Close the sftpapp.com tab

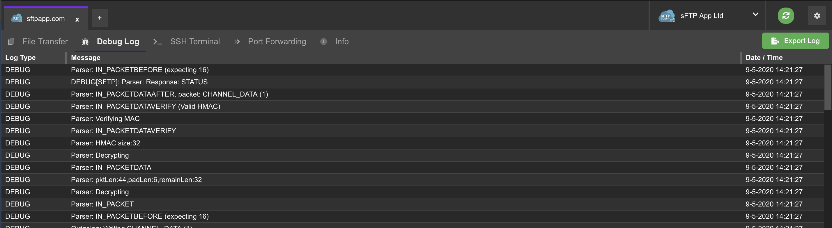pos(77,19)
